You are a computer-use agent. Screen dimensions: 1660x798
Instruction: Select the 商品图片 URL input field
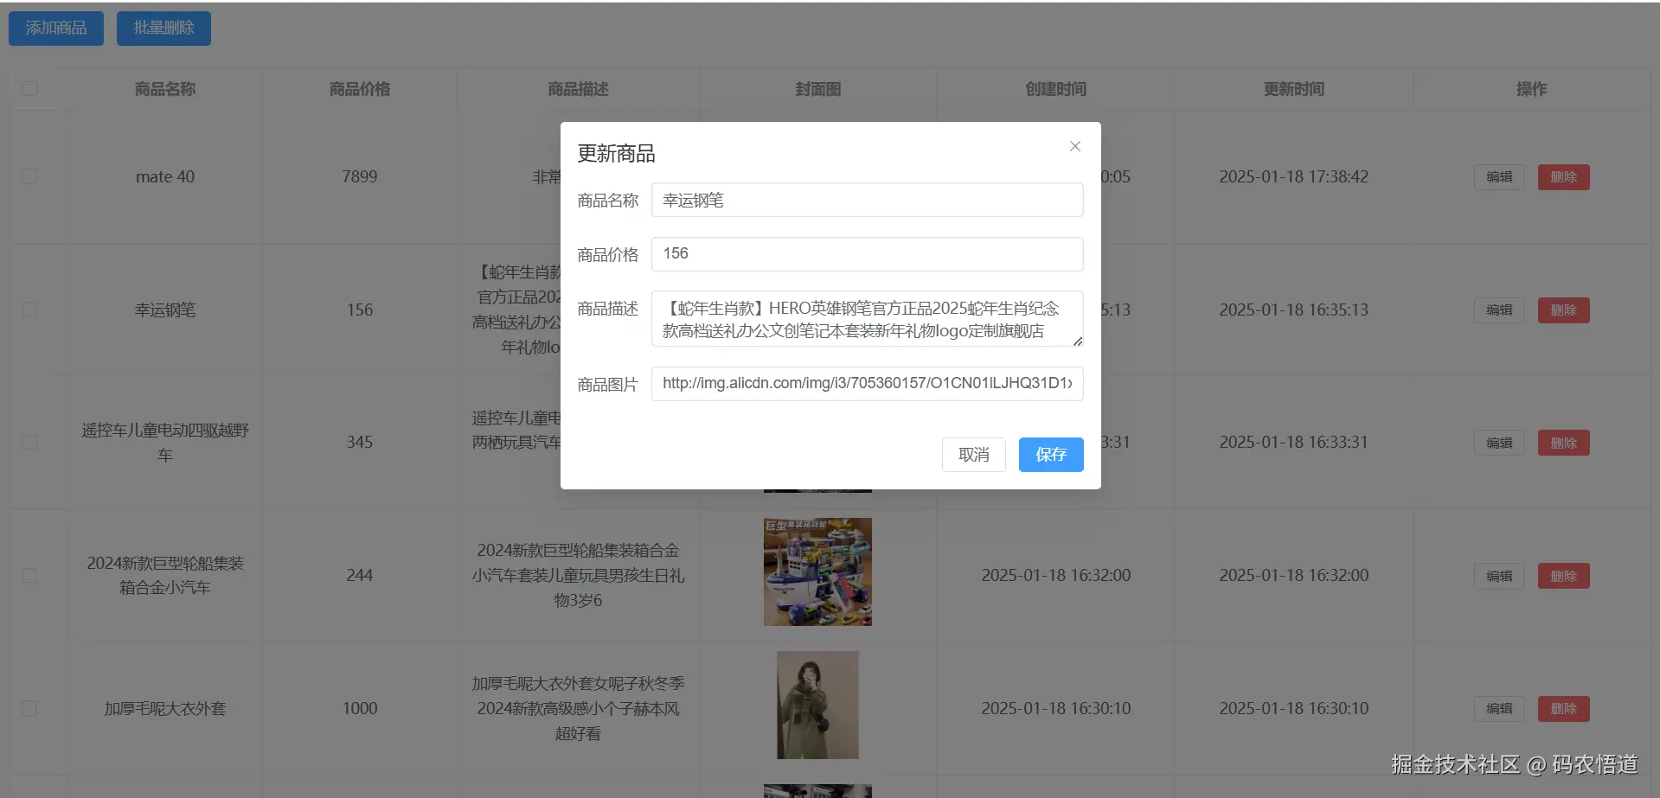867,383
